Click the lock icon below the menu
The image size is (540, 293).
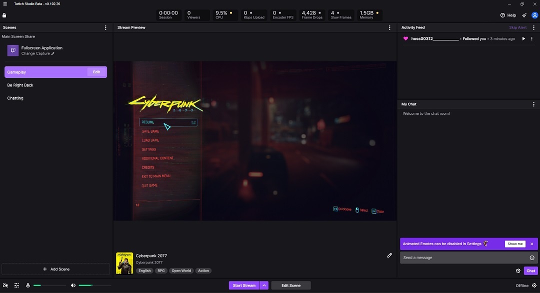(4, 15)
